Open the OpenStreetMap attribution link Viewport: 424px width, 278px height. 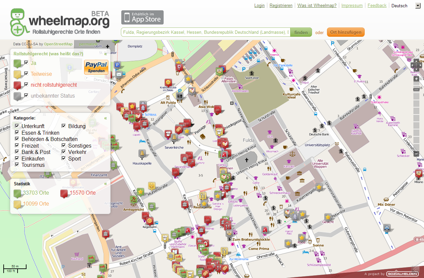(x=58, y=44)
